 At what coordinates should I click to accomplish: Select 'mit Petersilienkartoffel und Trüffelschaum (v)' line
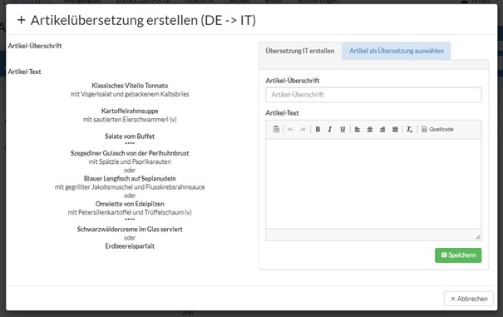(130, 212)
